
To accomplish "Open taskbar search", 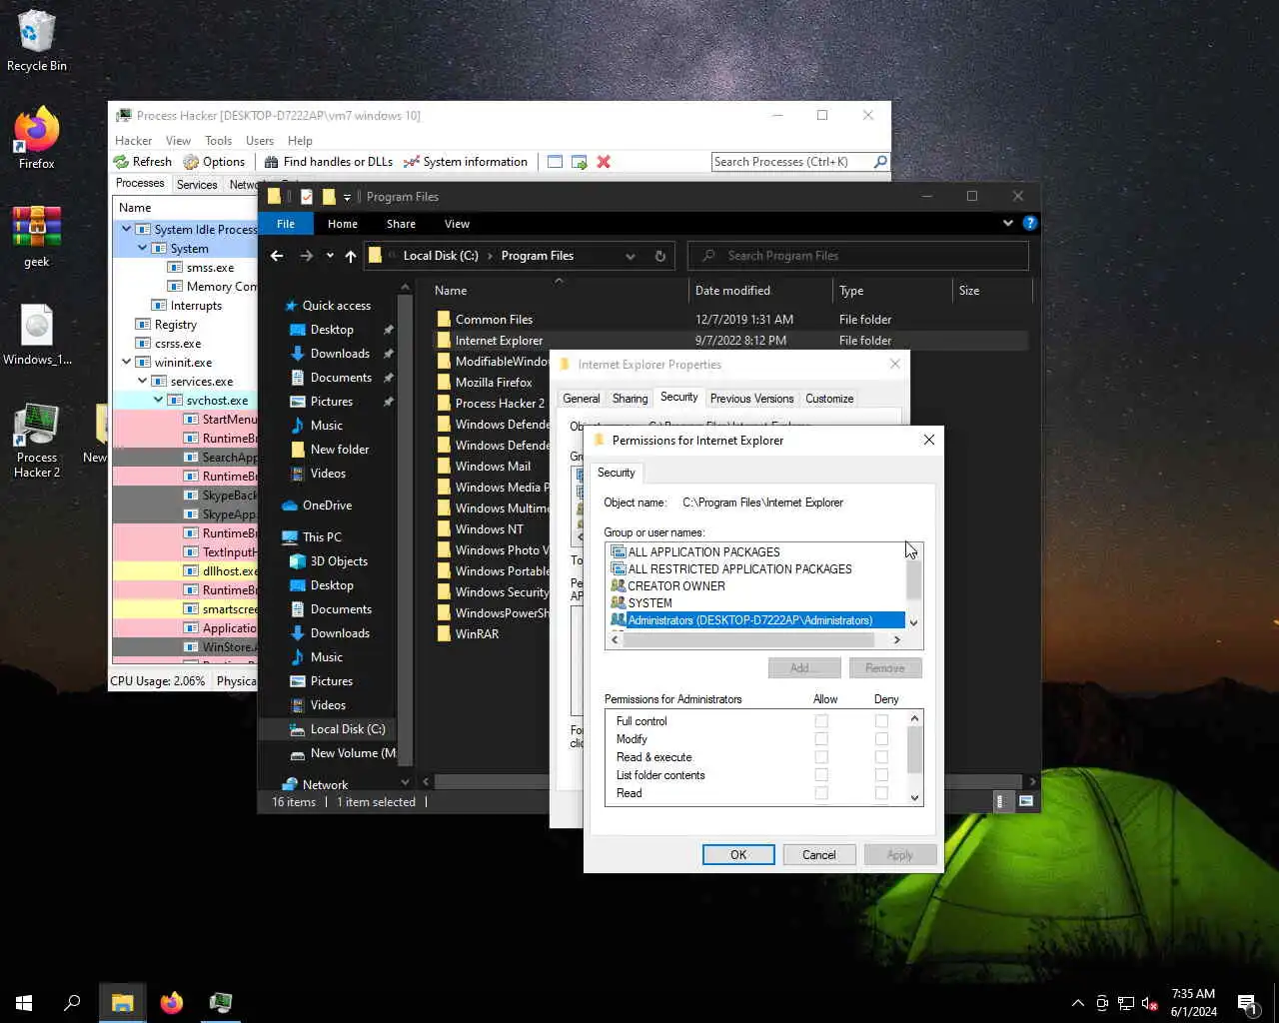I will click(72, 1002).
